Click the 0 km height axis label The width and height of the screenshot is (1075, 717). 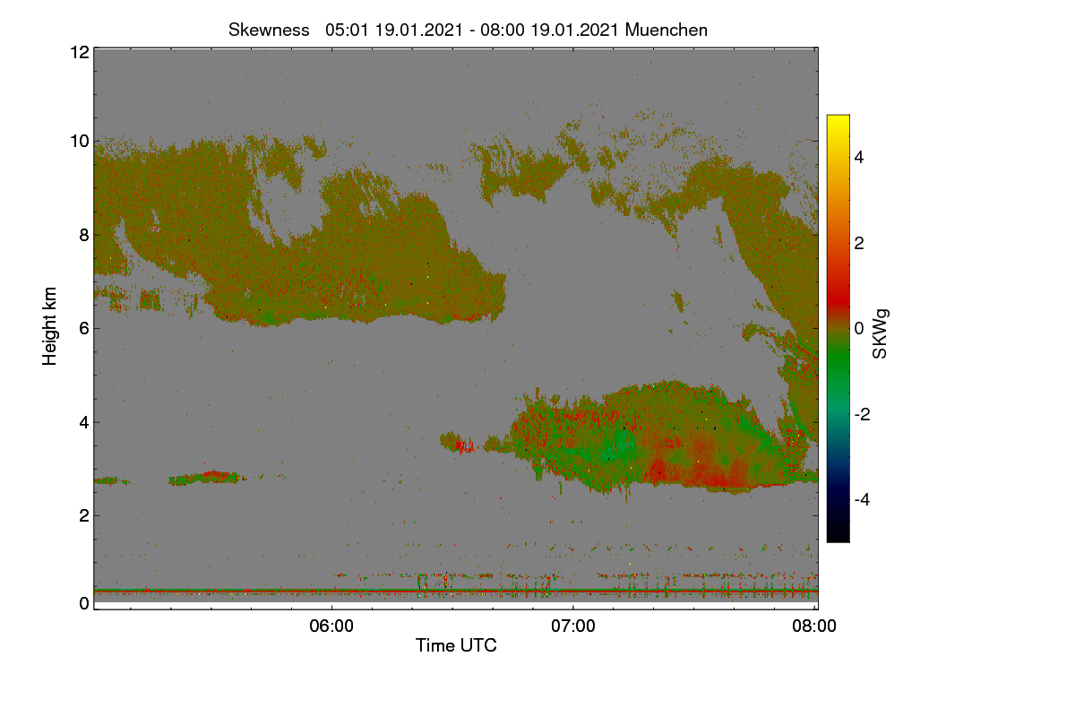[x=84, y=603]
